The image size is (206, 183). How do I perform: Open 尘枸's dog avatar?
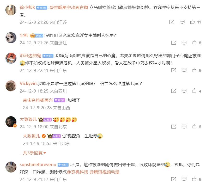(11, 38)
